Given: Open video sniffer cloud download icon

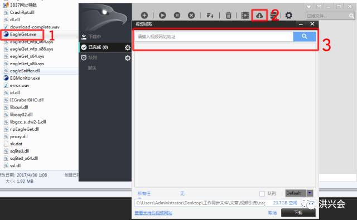Looking at the screenshot, I should (x=259, y=15).
